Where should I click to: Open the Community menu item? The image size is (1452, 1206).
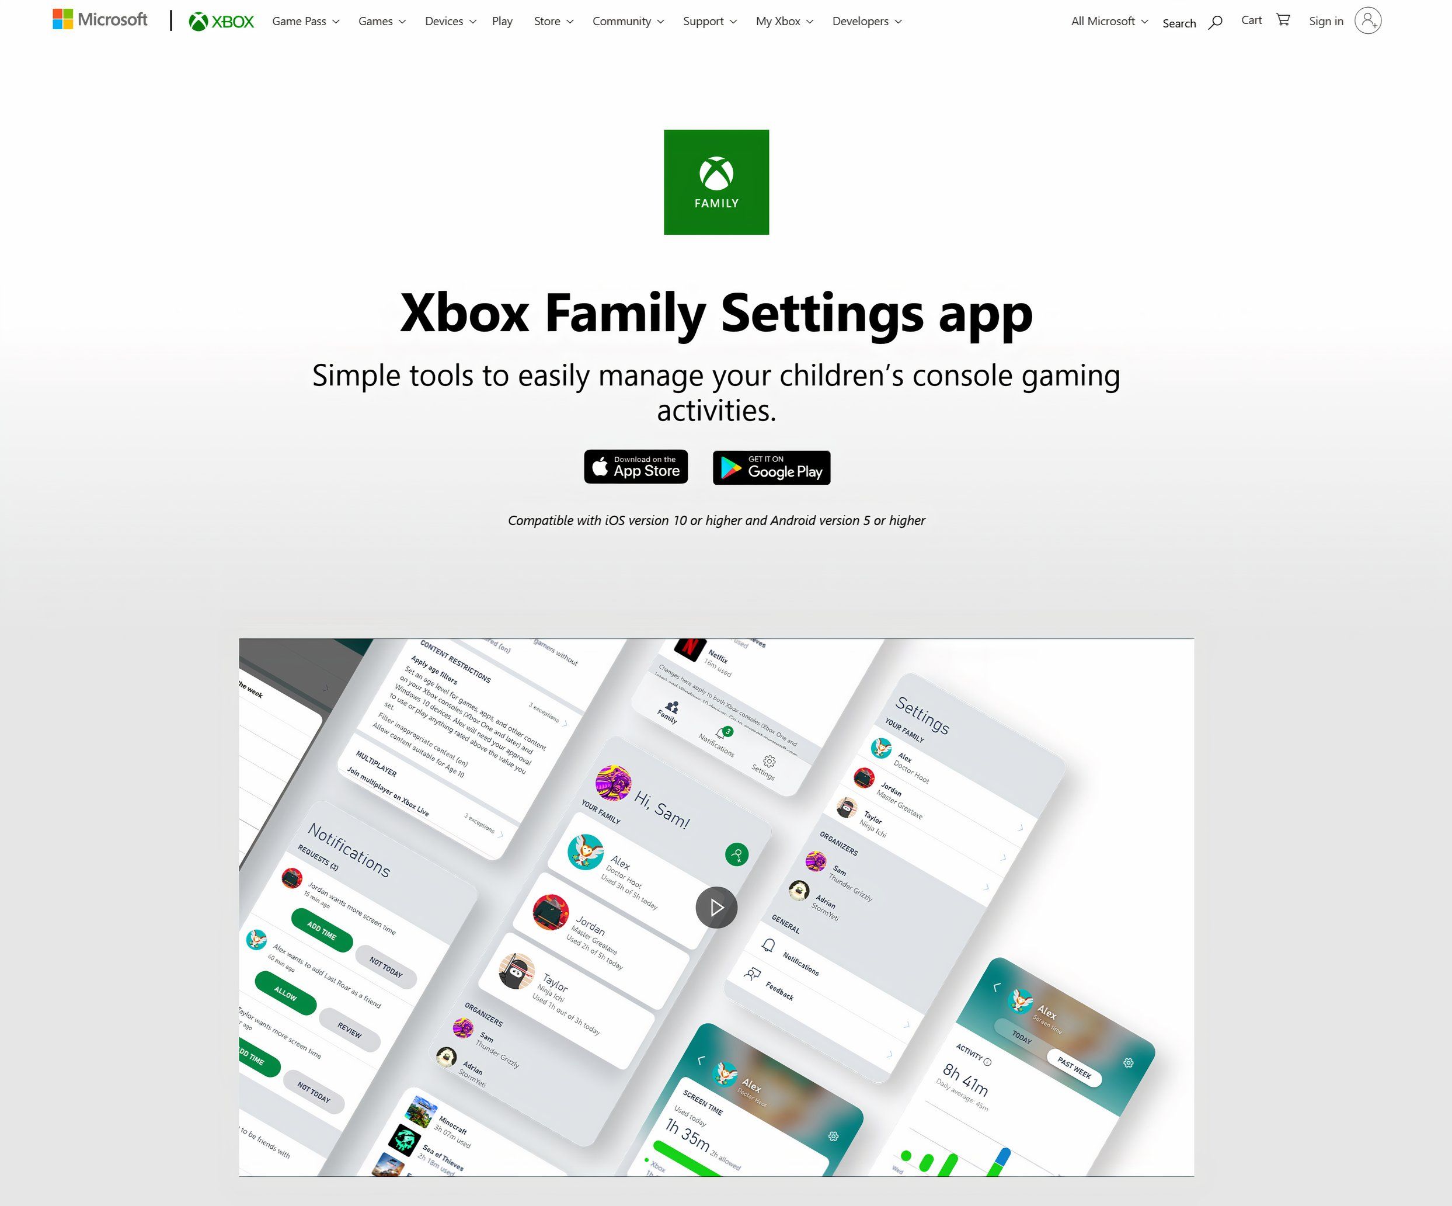[627, 22]
